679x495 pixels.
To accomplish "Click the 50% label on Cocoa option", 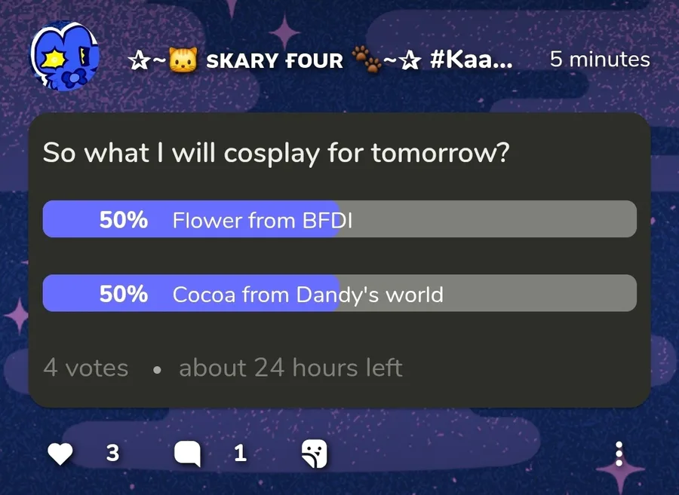I will 124,294.
